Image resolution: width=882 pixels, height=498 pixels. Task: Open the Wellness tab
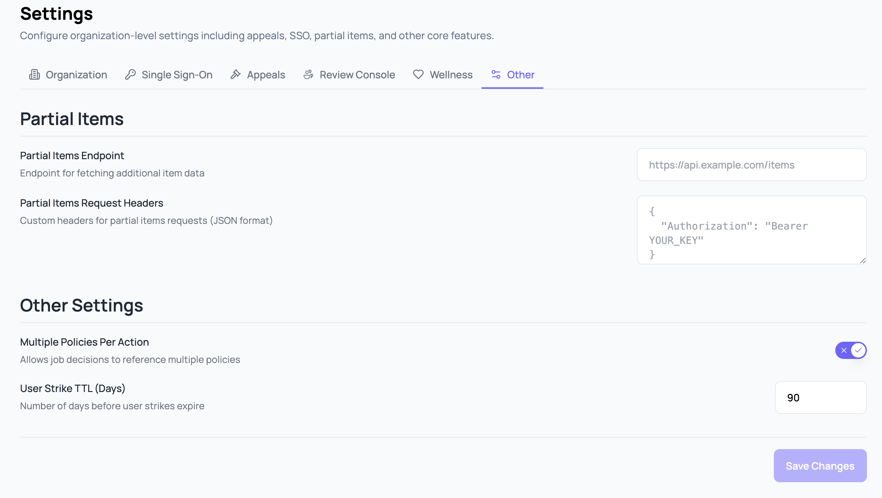pyautogui.click(x=443, y=75)
